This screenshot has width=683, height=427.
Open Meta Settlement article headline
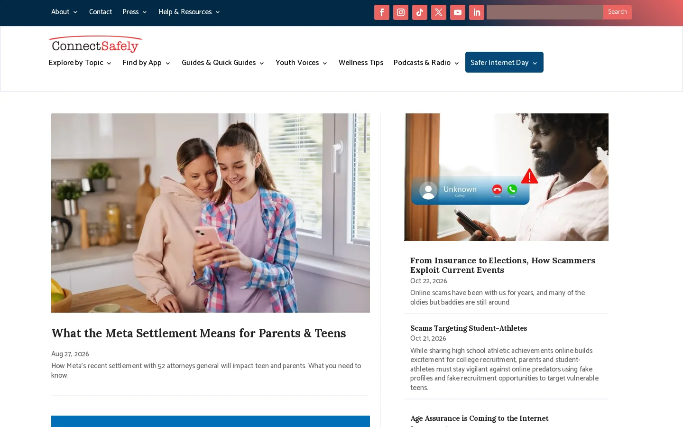[199, 333]
